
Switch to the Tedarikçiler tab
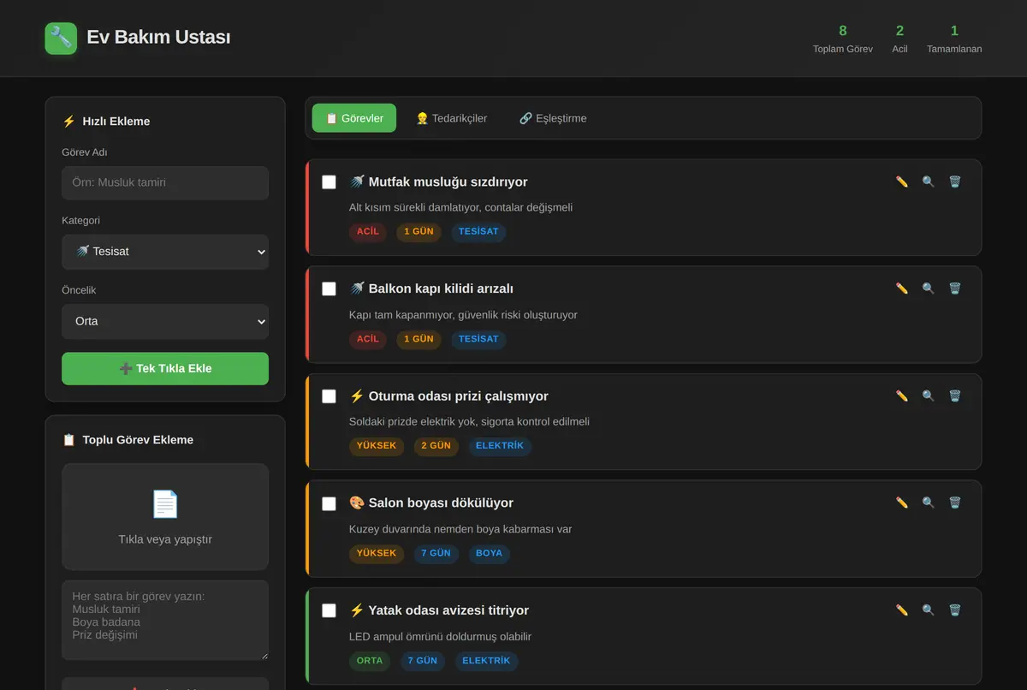[451, 118]
